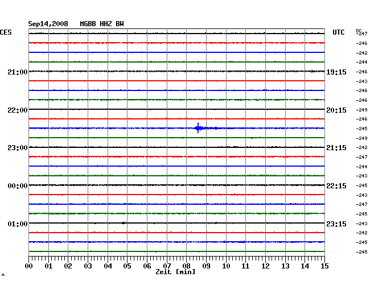Select minute tick label 07

[x=167, y=266]
